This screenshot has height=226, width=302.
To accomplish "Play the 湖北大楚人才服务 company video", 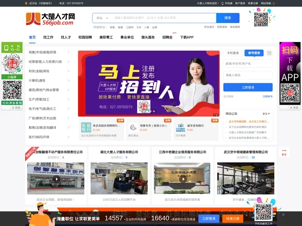I will tap(120, 179).
